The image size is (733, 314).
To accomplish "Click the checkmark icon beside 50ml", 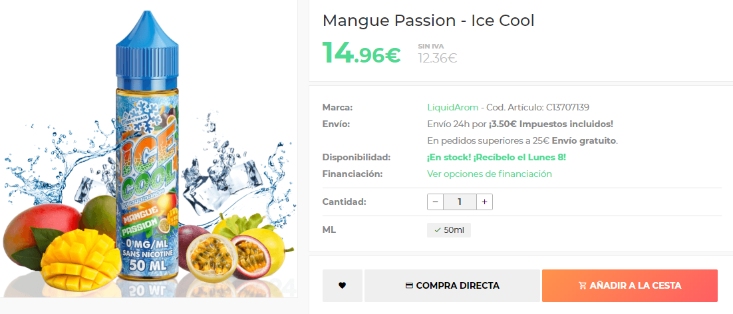I will tap(438, 230).
